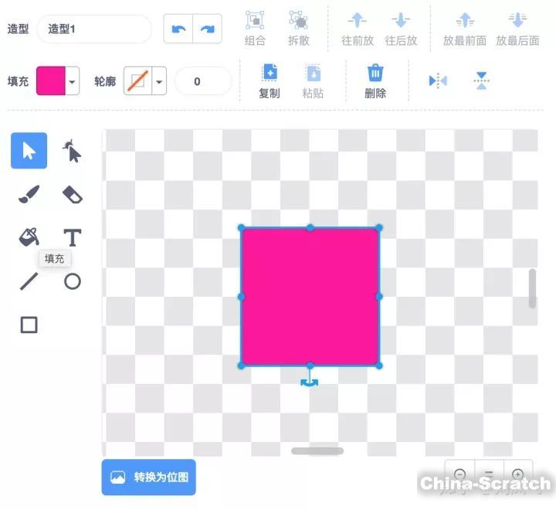Flip the shape horizontally
Image resolution: width=556 pixels, height=510 pixels.
click(438, 80)
